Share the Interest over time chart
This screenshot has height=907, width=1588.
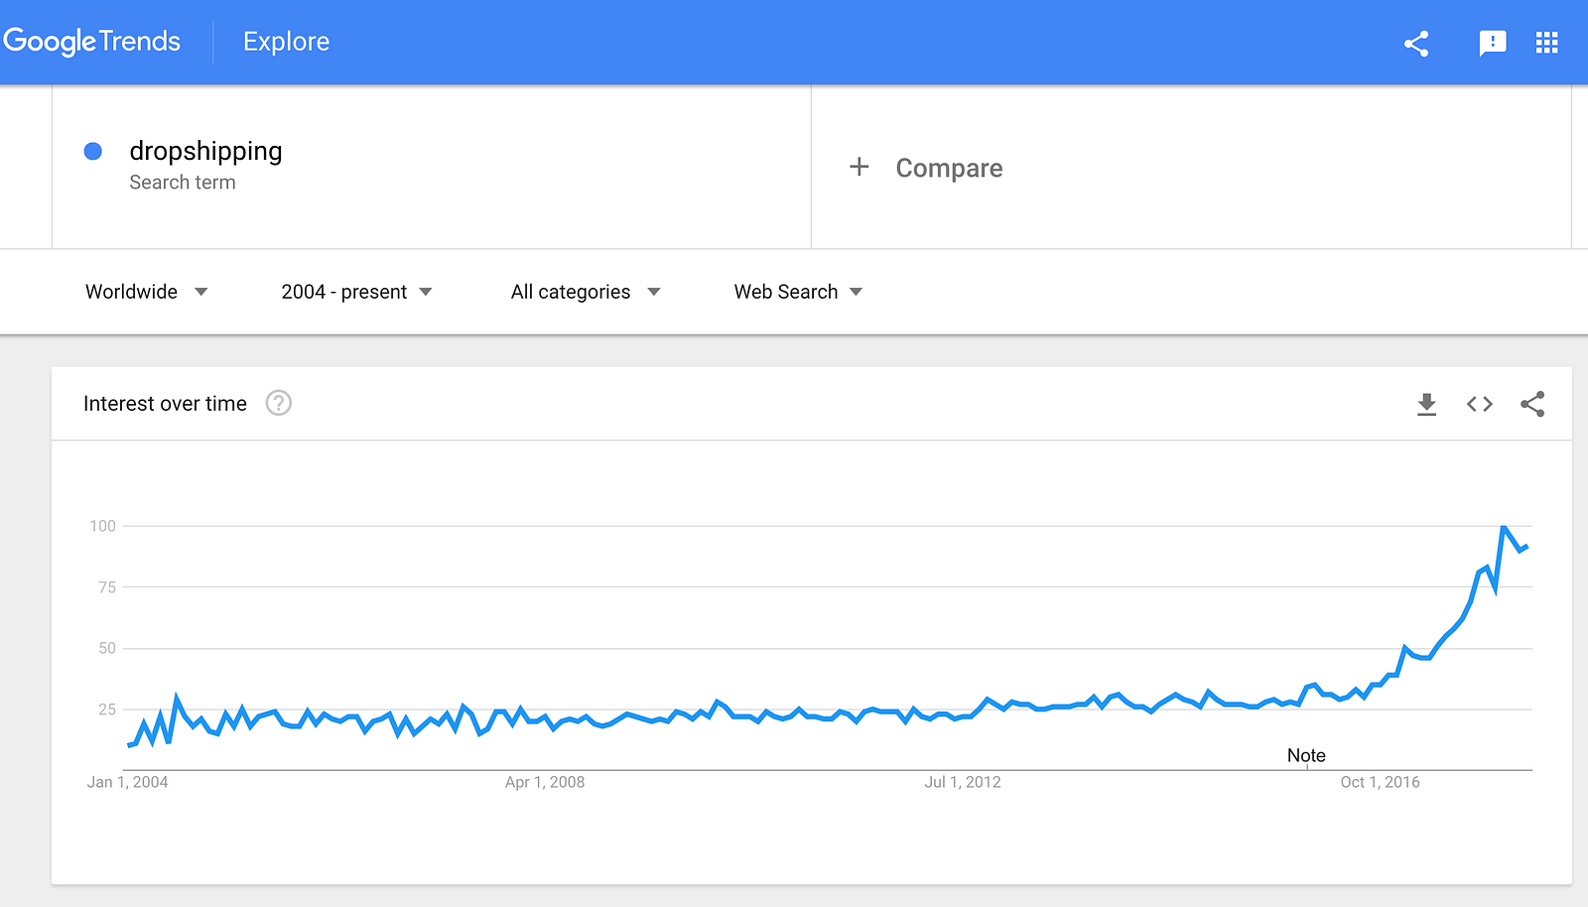(1532, 404)
